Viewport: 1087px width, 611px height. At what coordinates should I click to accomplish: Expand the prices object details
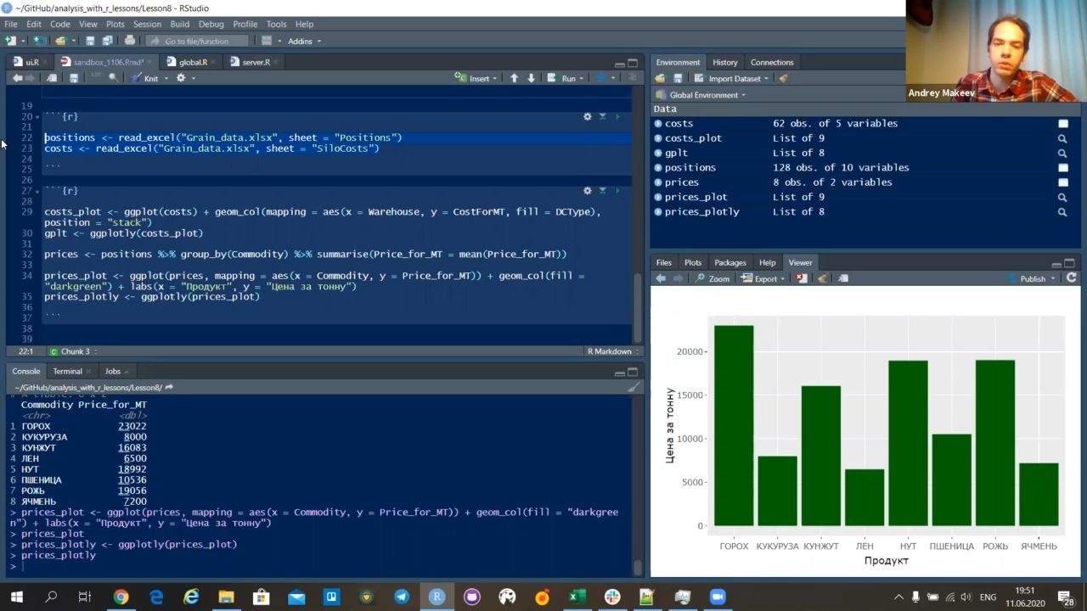(658, 182)
